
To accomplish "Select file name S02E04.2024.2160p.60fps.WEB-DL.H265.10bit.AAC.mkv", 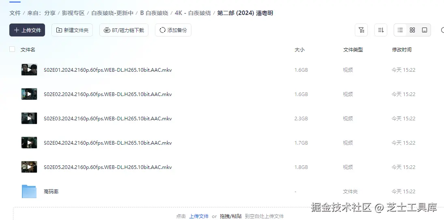I will pos(108,143).
